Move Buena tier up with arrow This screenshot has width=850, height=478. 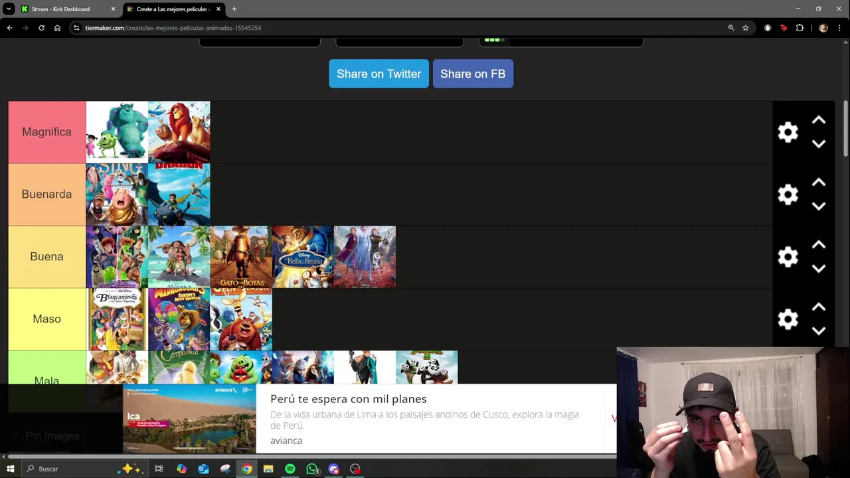point(818,245)
